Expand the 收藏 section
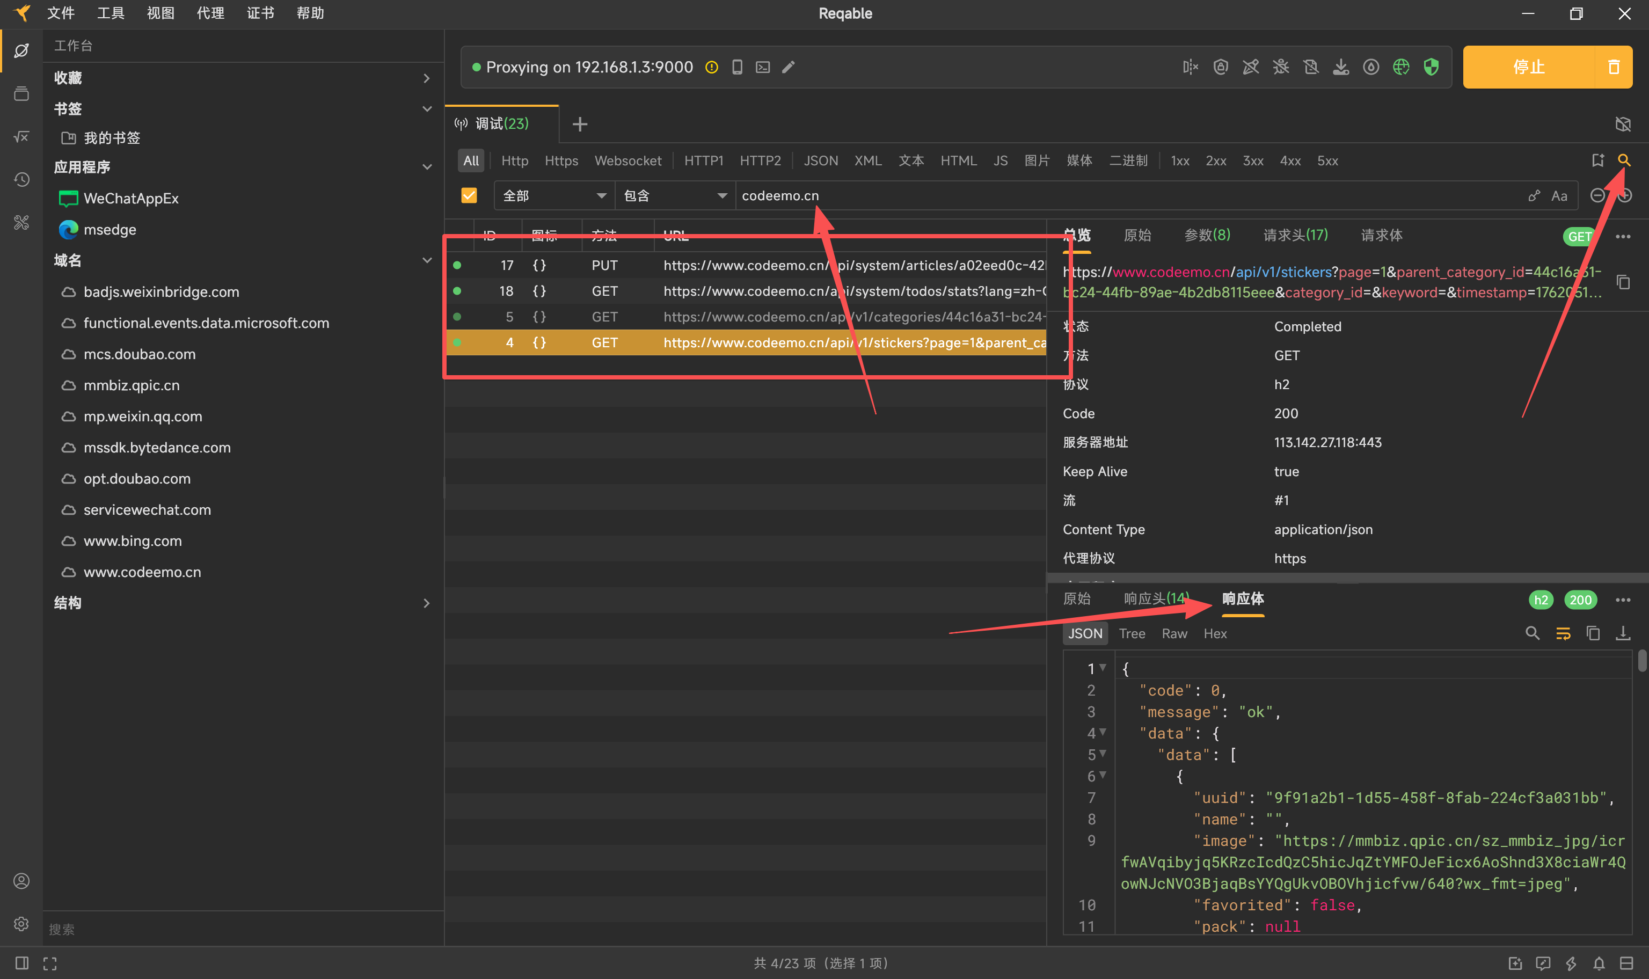 pos(242,78)
